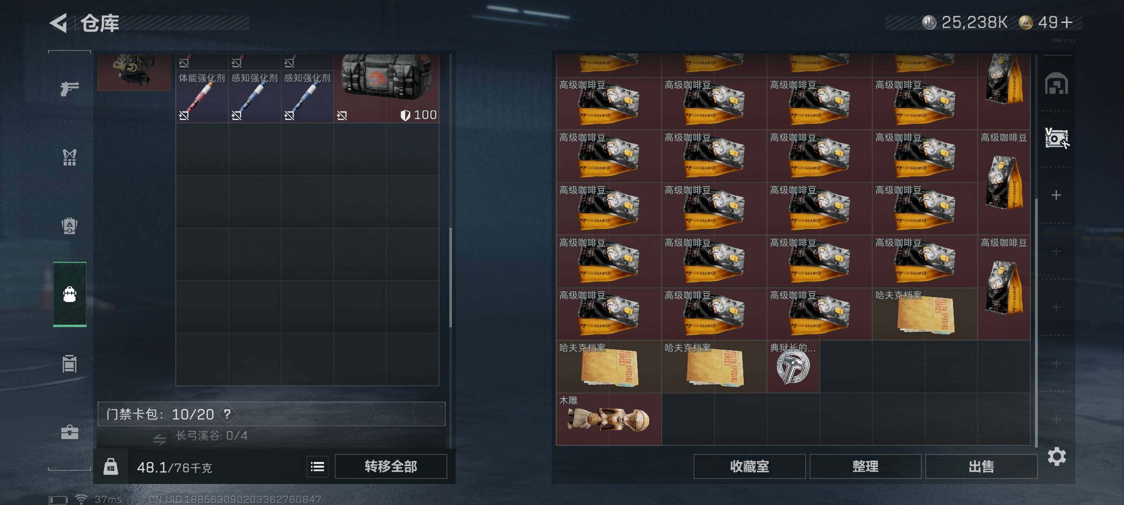Open the briefcase category in sidebar
The width and height of the screenshot is (1124, 505).
(69, 432)
